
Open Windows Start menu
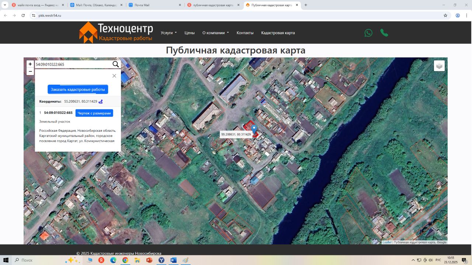pyautogui.click(x=6, y=260)
